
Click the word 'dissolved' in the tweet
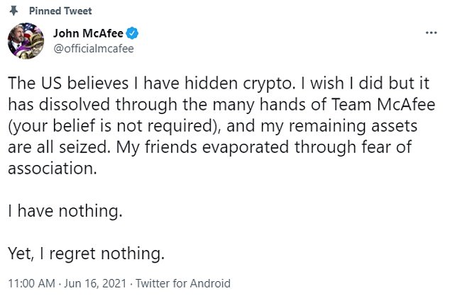click(x=75, y=104)
